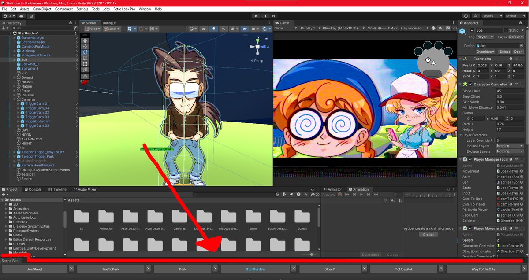Collapse the Transform component
The width and height of the screenshot is (529, 280).
pyautogui.click(x=461, y=59)
